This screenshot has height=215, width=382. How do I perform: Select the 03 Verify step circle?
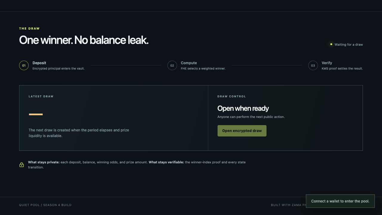click(x=313, y=65)
